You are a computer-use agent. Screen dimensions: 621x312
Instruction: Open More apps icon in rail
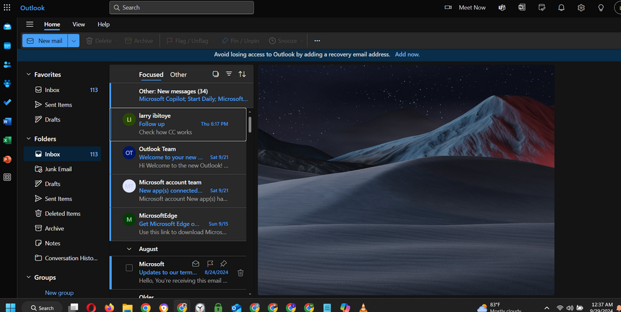tap(7, 178)
